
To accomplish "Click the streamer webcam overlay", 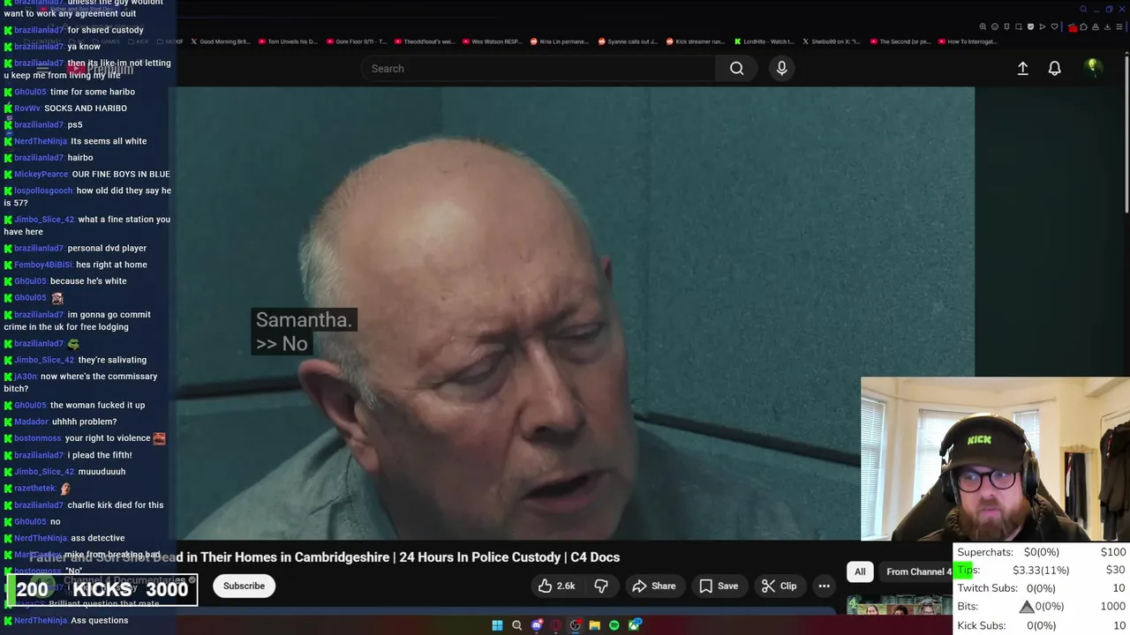I will coord(995,459).
